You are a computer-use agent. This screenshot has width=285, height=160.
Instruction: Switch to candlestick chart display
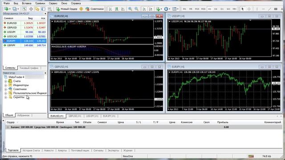click(117, 9)
